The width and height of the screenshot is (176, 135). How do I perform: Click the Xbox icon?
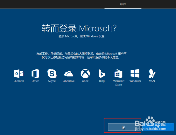tap(85, 74)
